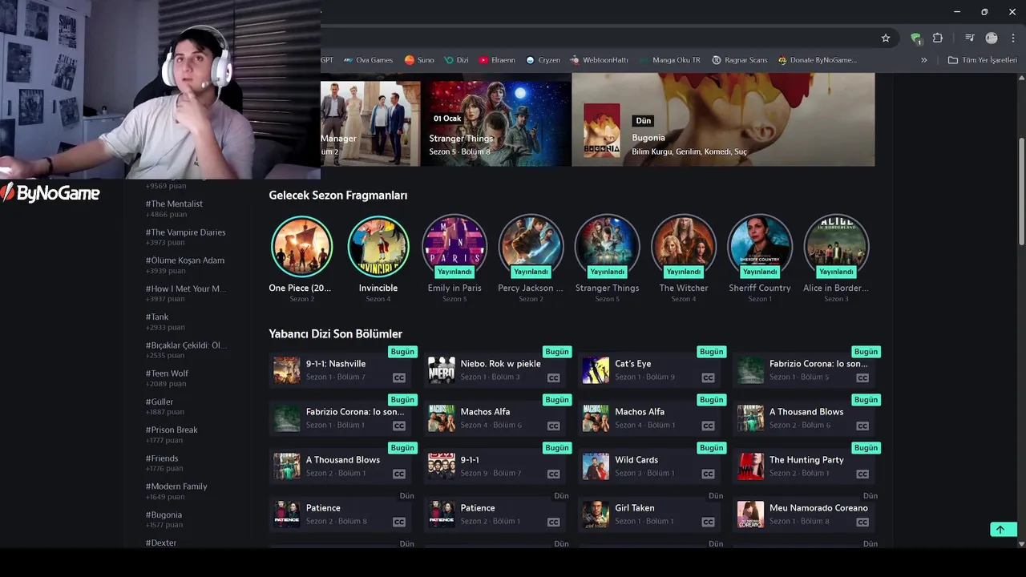This screenshot has height=577, width=1026.
Task: Open Machos Alfa Sezon 4 Bölüm 1
Action: [x=649, y=418]
